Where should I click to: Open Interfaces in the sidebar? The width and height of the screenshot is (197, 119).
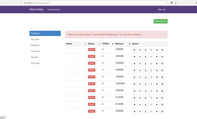pyautogui.click(x=35, y=51)
